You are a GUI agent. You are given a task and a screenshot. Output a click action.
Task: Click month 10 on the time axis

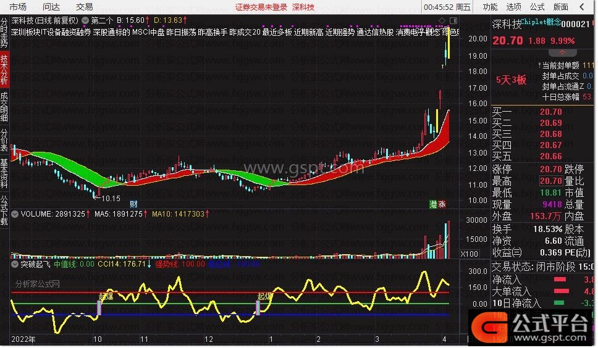(98, 339)
